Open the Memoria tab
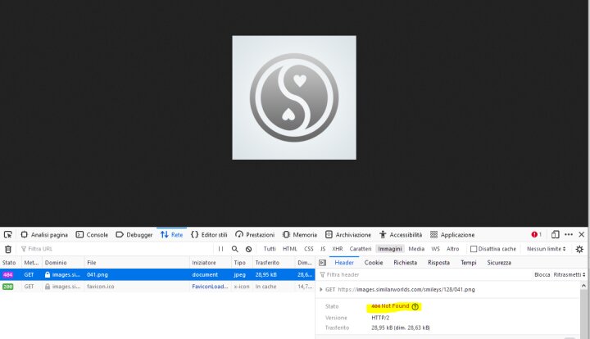The image size is (590, 339). (x=300, y=234)
